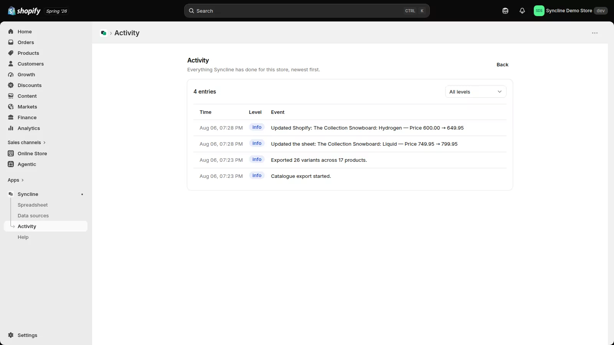Click timestamp of the Hydrogen update row
This screenshot has width=614, height=345.
(221, 128)
